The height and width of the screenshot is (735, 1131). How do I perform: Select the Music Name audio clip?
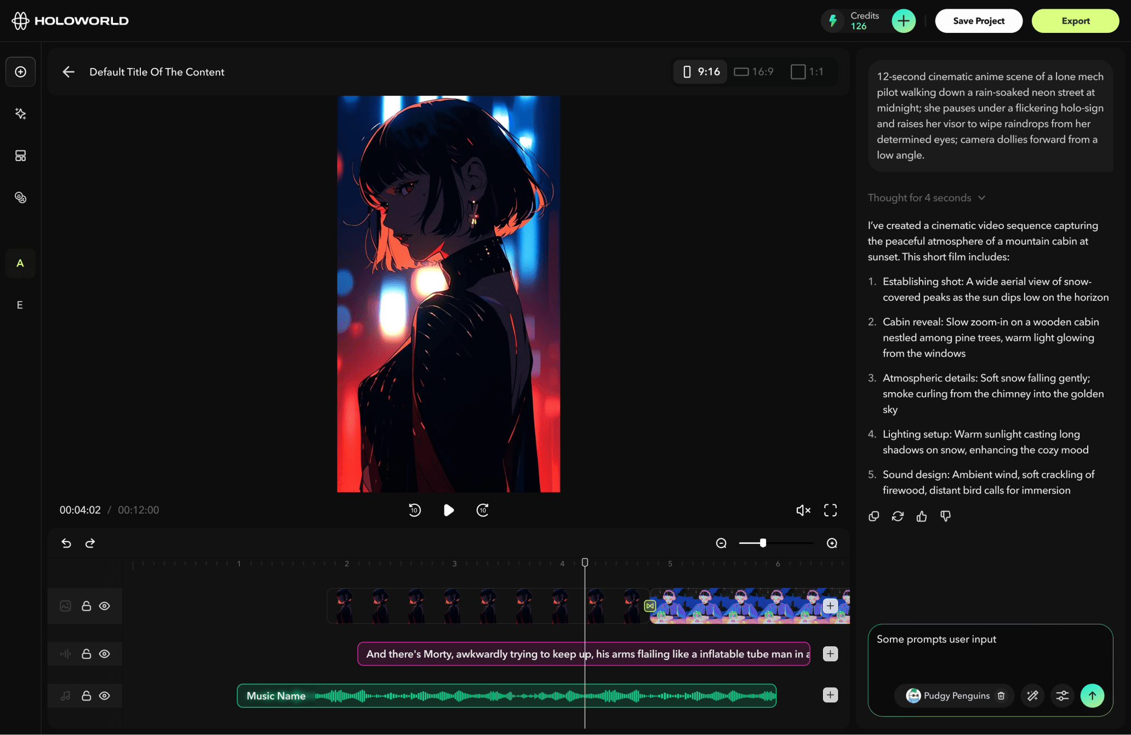(506, 696)
